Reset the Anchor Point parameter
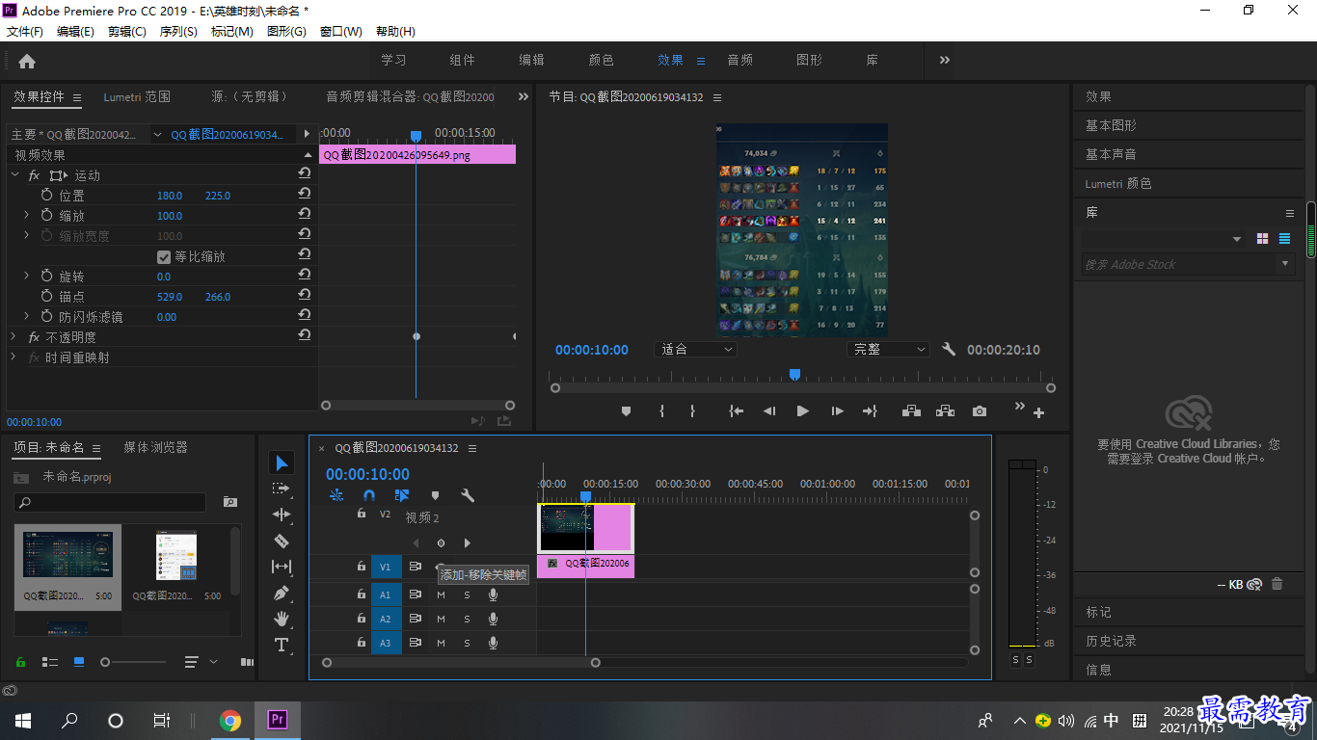Viewport: 1317px width, 740px height. (305, 296)
